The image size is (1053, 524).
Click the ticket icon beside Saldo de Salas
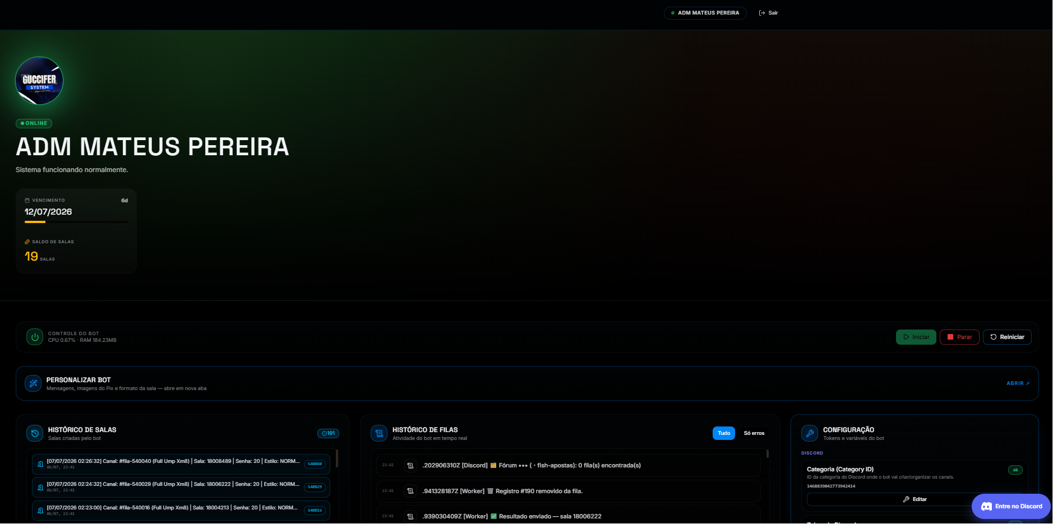coord(27,242)
